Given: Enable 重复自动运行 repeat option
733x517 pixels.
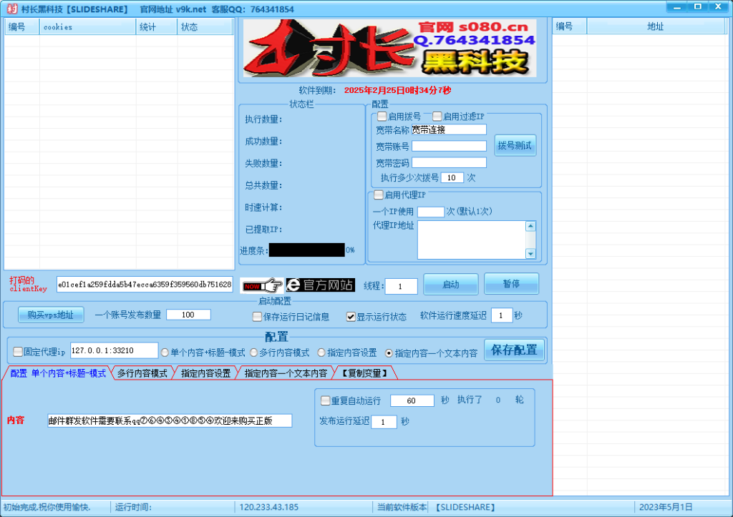Looking at the screenshot, I should (x=326, y=400).
